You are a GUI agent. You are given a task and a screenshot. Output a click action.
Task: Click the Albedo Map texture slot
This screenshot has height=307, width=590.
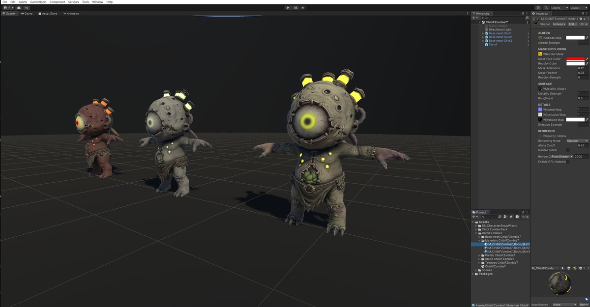(x=540, y=37)
